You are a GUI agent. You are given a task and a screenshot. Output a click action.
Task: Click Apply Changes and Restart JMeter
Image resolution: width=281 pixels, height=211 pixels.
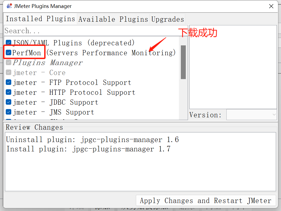tap(206, 201)
